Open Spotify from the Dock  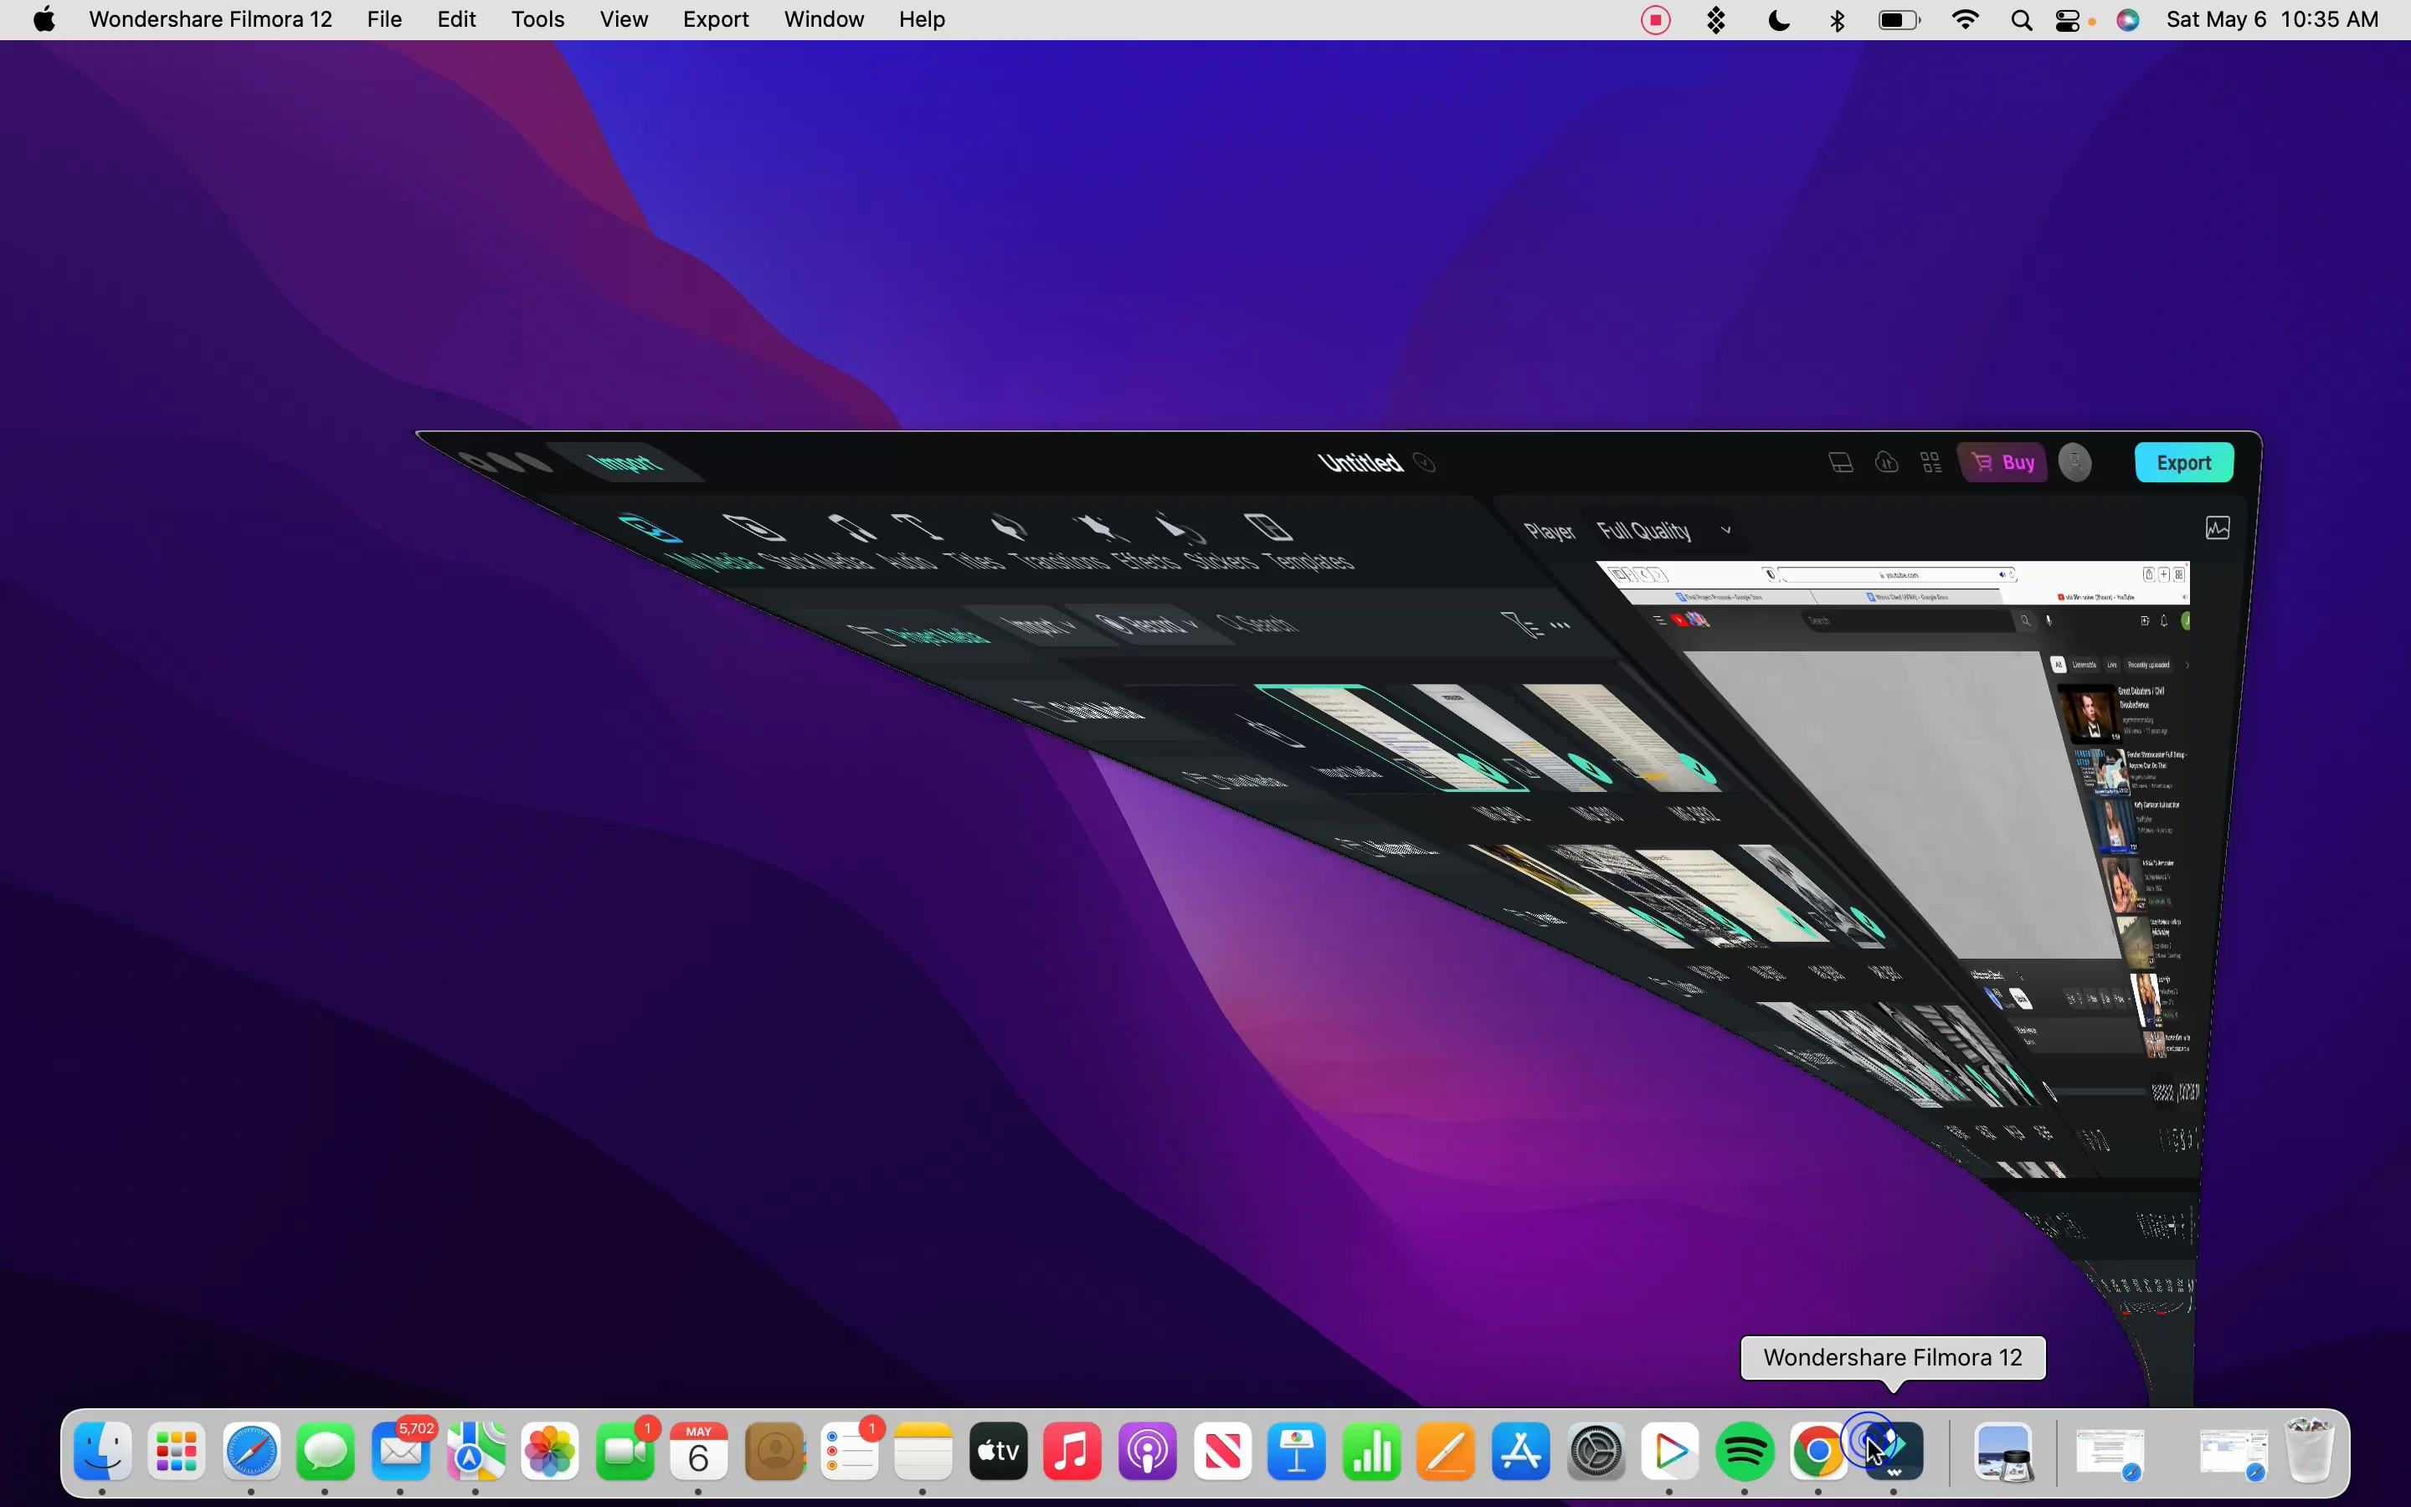(x=1745, y=1451)
